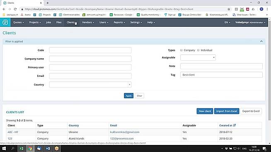
Task: Click the Tag field containing Best client
Action: tap(221, 75)
